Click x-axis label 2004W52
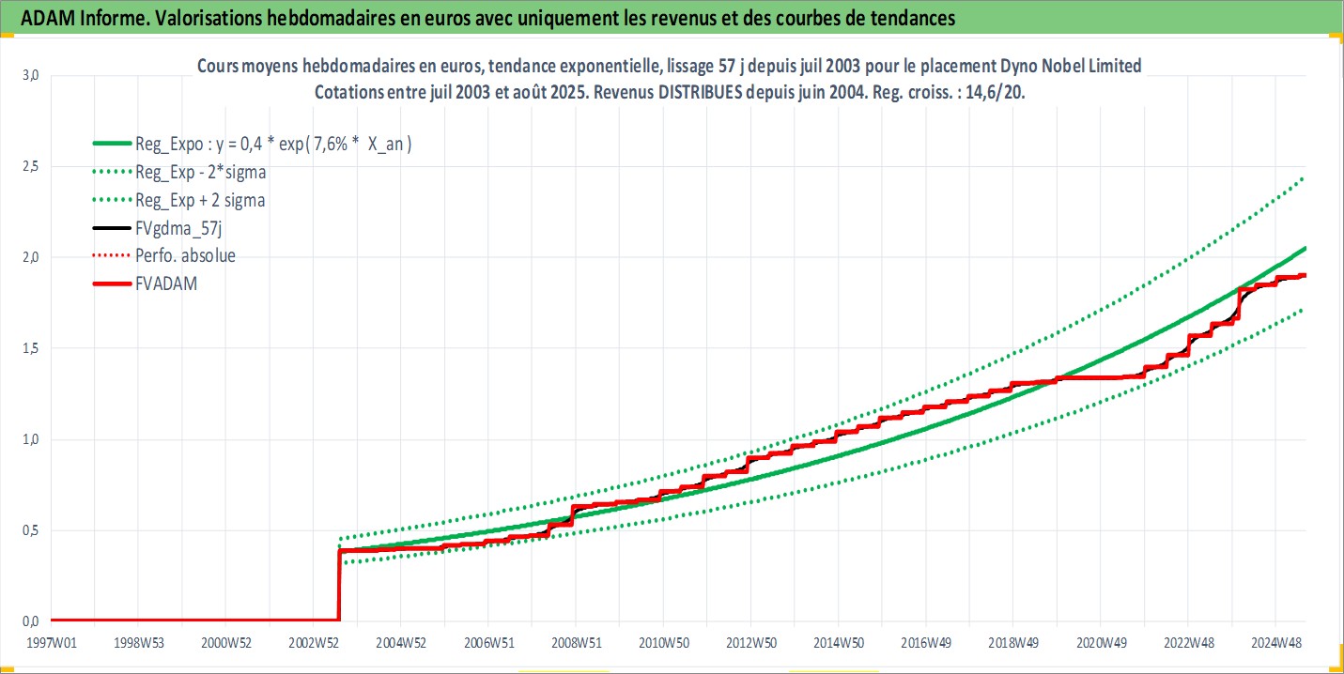 pyautogui.click(x=401, y=644)
